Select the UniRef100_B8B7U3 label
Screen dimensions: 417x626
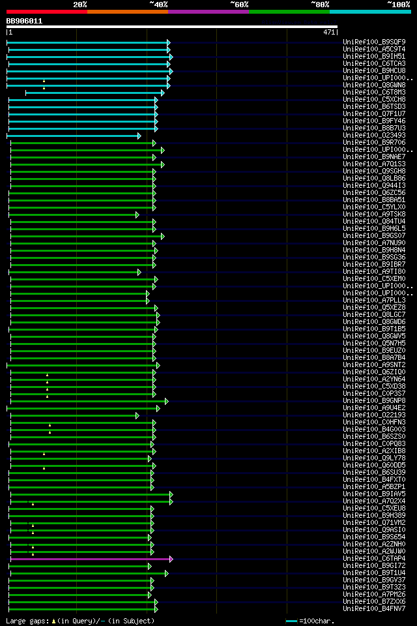(374, 128)
